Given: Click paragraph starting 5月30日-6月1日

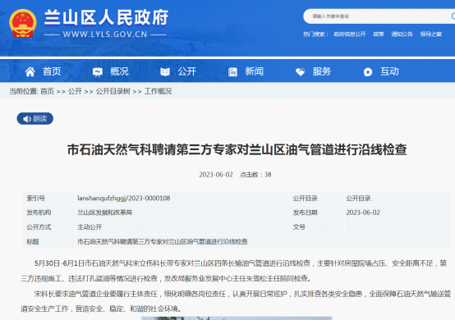Looking at the screenshot, I should point(233,271).
